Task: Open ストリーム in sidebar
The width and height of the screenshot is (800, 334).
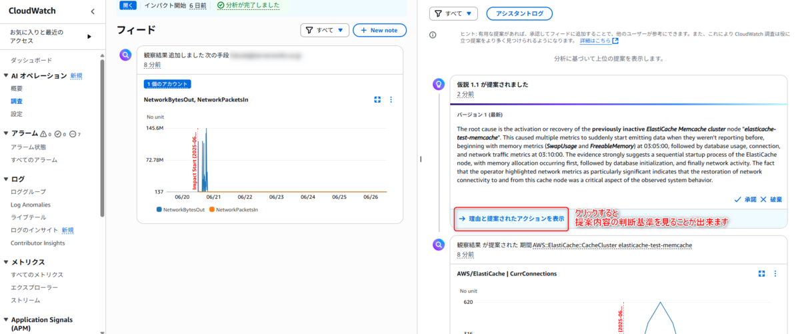Action: 25,300
